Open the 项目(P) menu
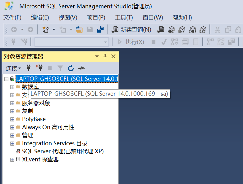This screenshot has width=243, height=184. (96, 17)
